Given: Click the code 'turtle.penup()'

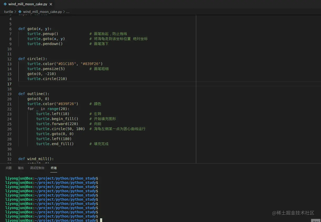Looking at the screenshot, I should pos(43,34).
